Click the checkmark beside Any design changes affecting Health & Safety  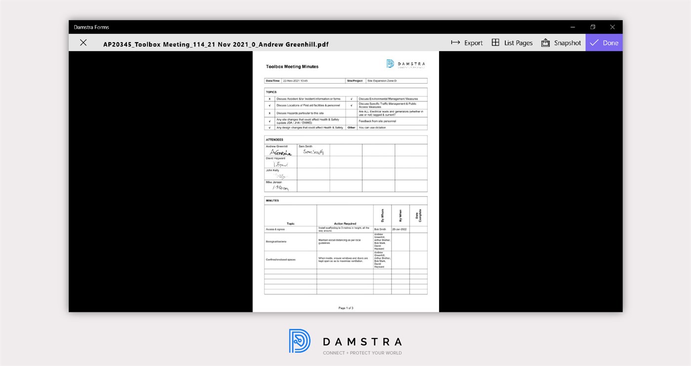point(270,127)
